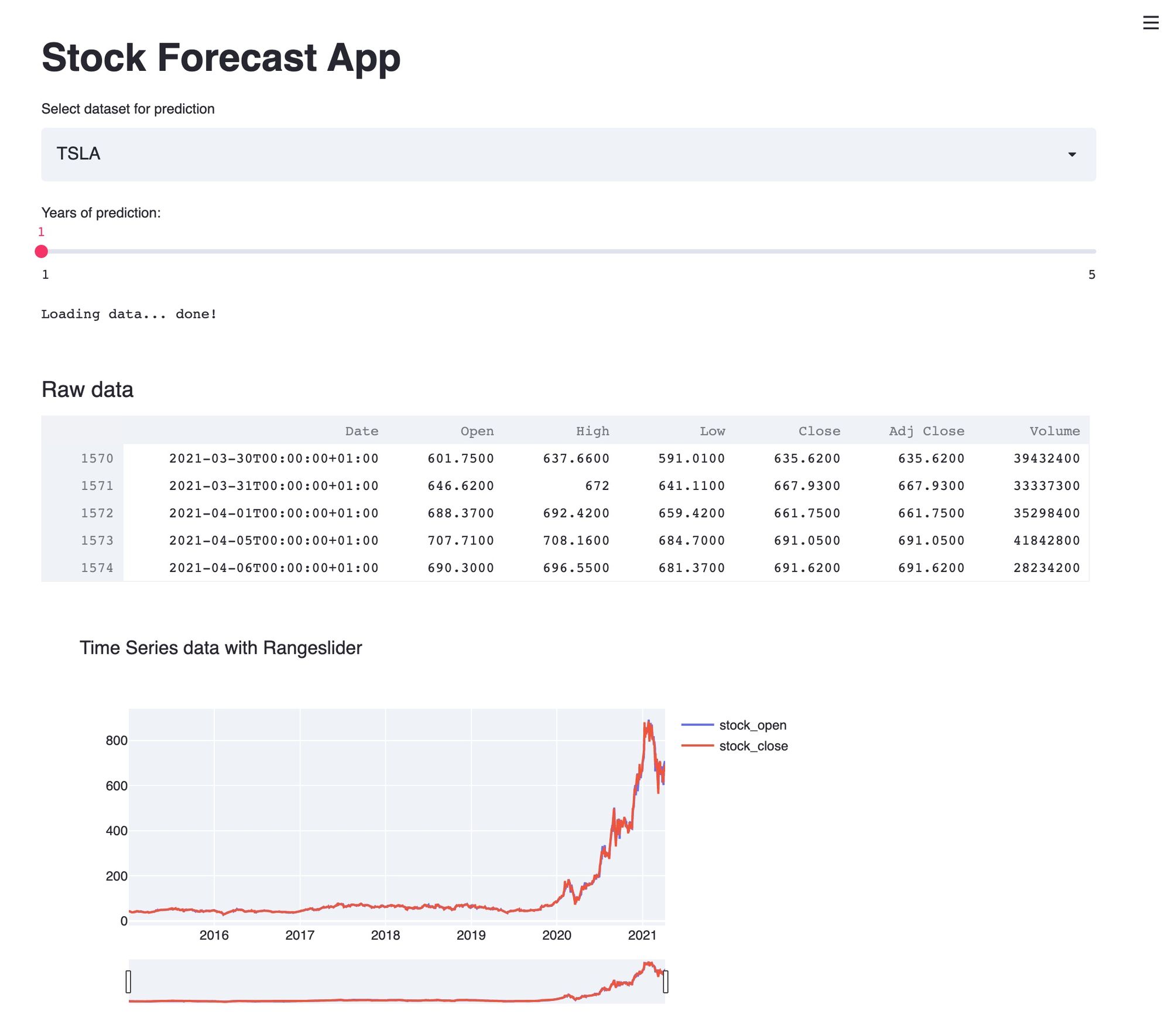Click the High column header
Screen dimensions: 1171x1035
592,431
